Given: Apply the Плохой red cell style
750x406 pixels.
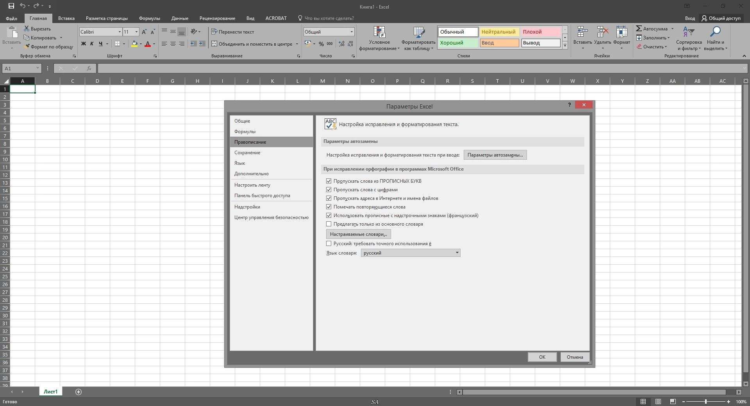Looking at the screenshot, I should (541, 32).
